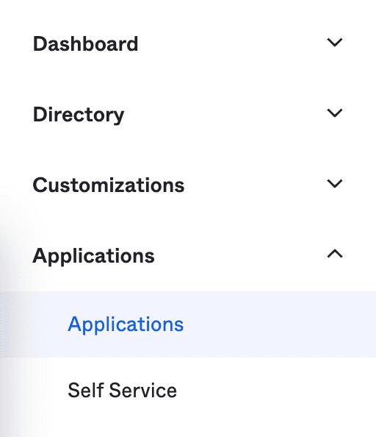Choose Self Service under Applications
Viewport: 376px width, 437px height.
point(123,390)
